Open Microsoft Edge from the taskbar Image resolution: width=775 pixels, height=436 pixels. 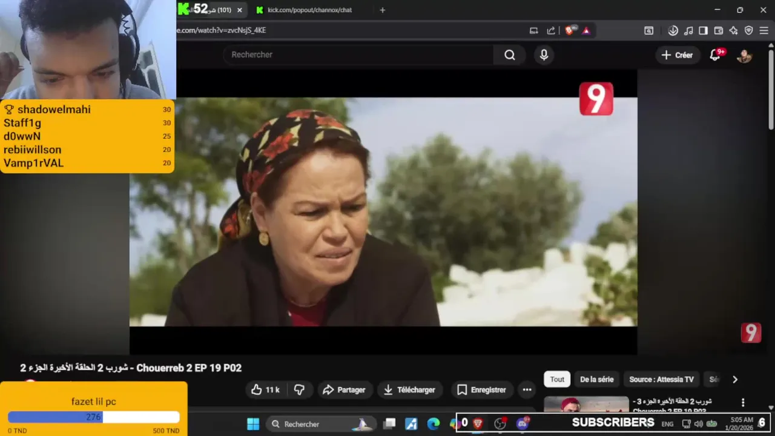[434, 424]
